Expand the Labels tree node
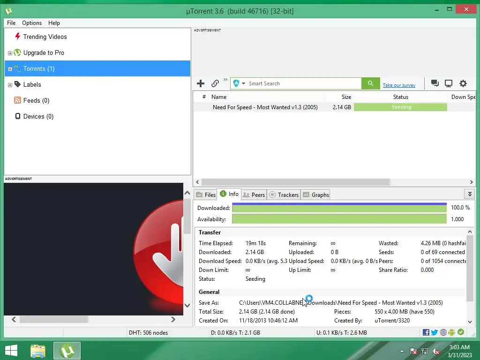This screenshot has height=360, width=480. pyautogui.click(x=10, y=85)
